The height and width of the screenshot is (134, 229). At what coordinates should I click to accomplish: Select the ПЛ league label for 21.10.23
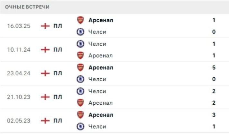58,97
